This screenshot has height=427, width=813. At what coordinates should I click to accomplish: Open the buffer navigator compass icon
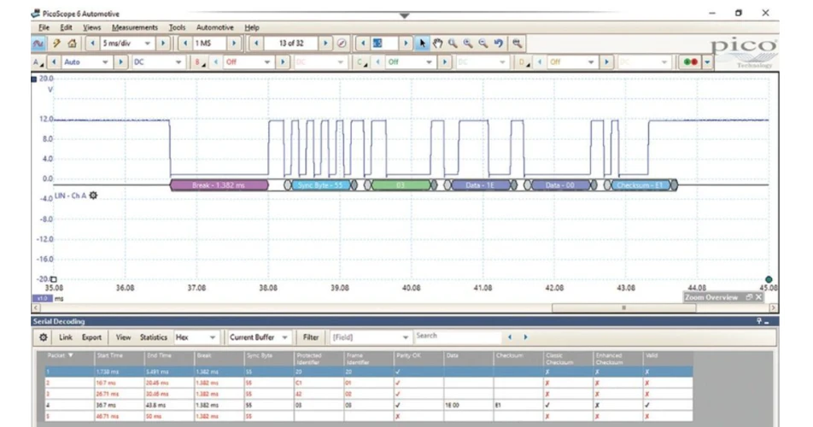342,44
